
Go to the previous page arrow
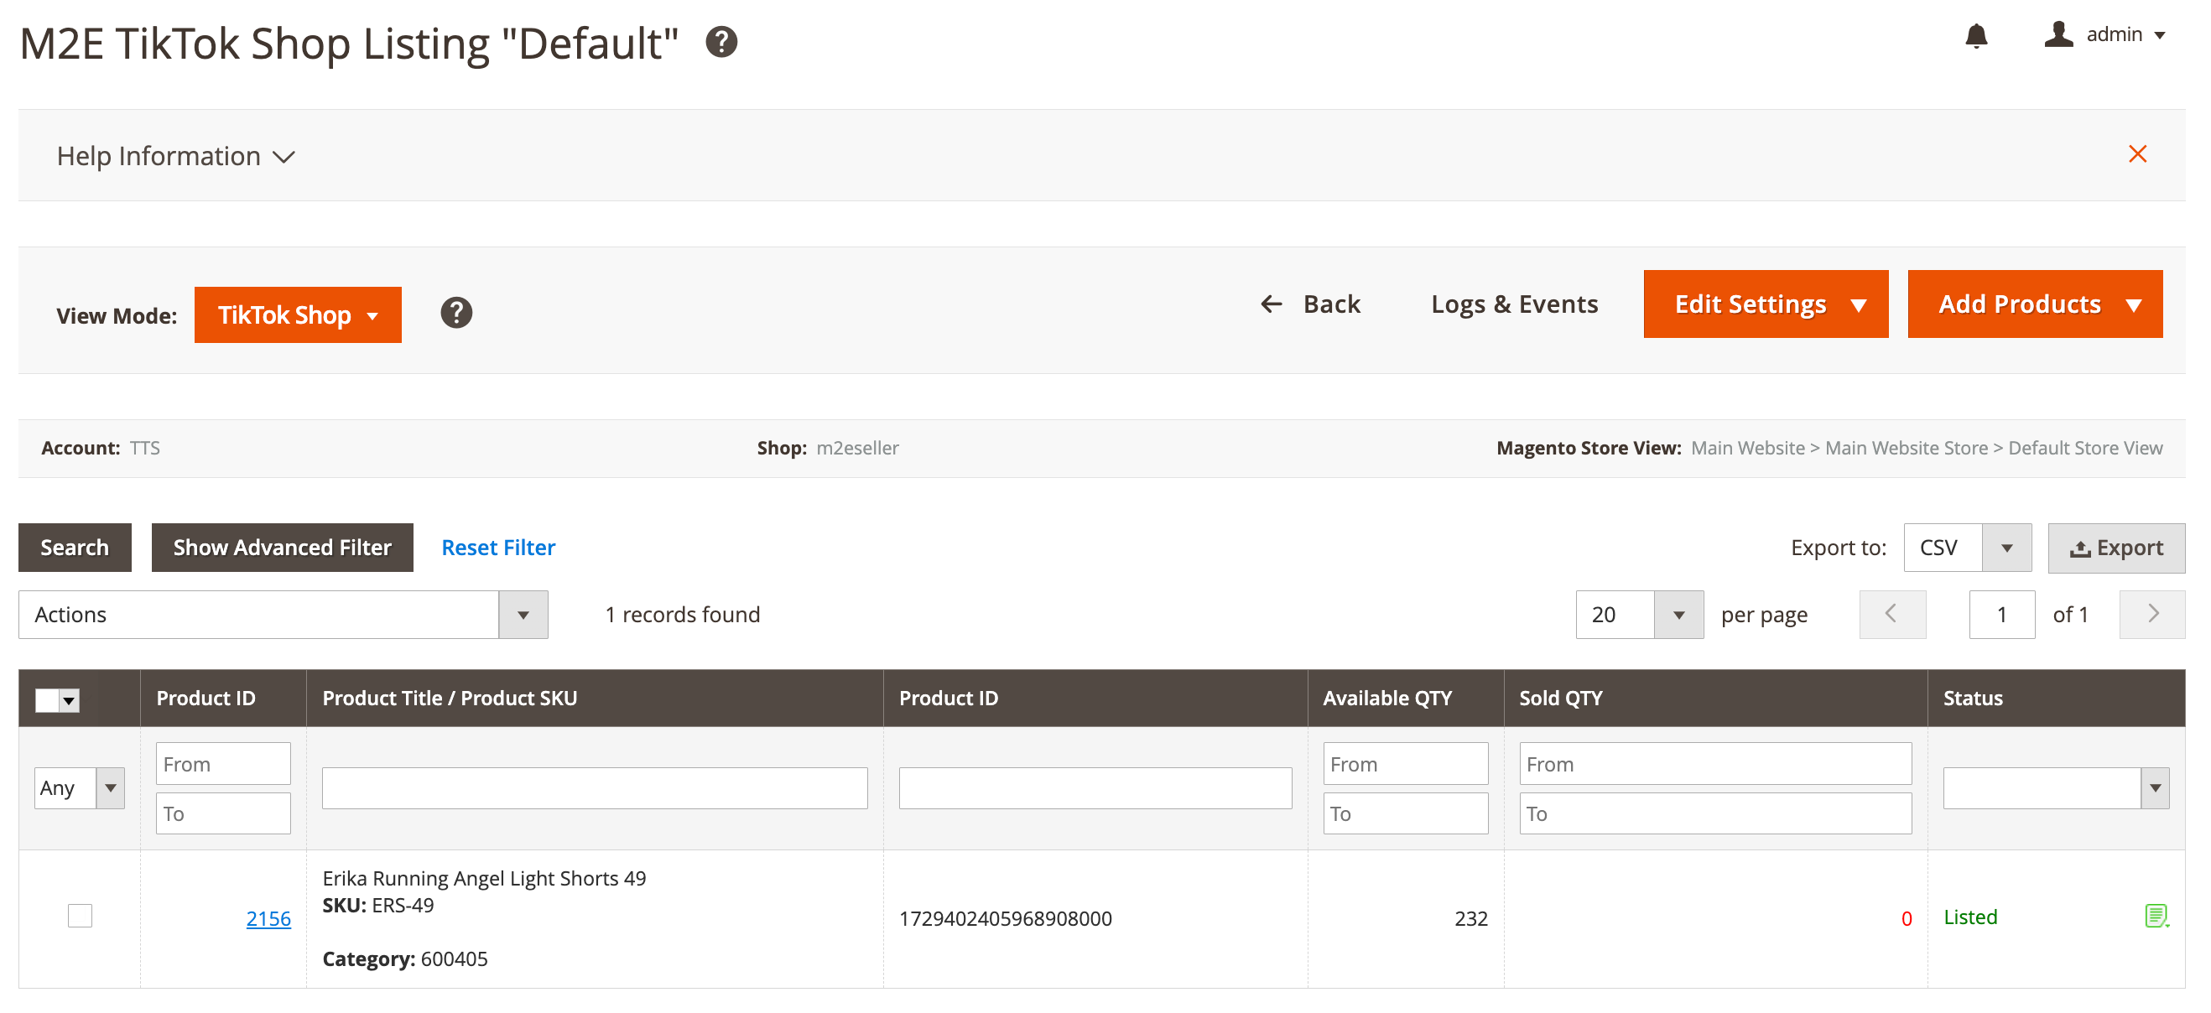click(1891, 614)
